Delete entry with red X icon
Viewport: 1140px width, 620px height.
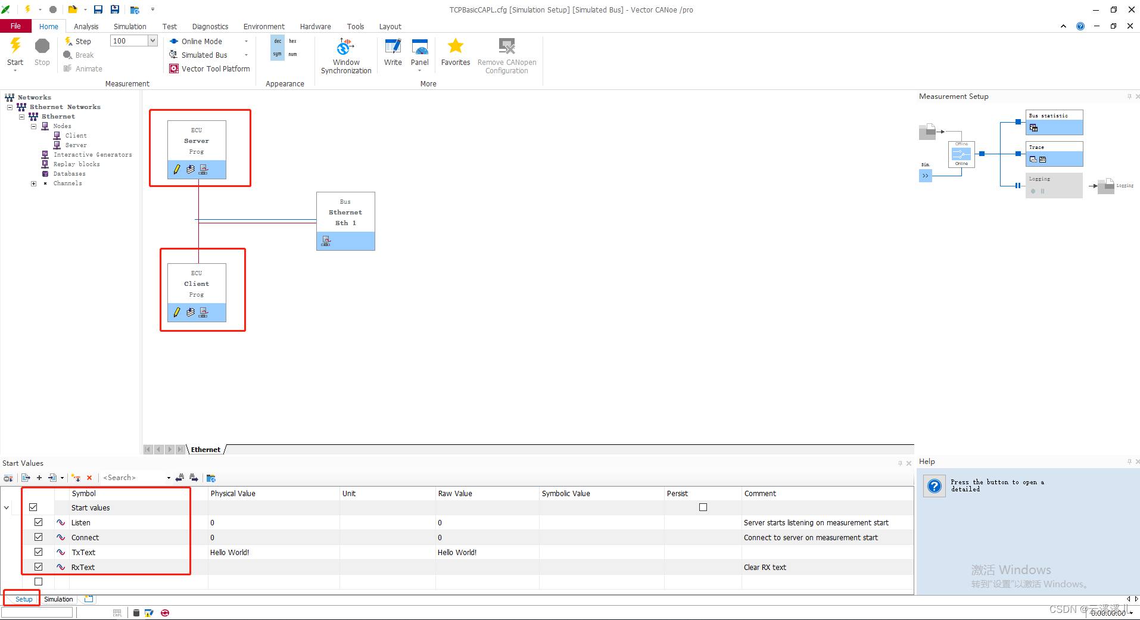click(89, 478)
